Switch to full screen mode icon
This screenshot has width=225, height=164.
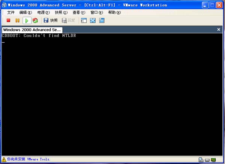click(93, 21)
